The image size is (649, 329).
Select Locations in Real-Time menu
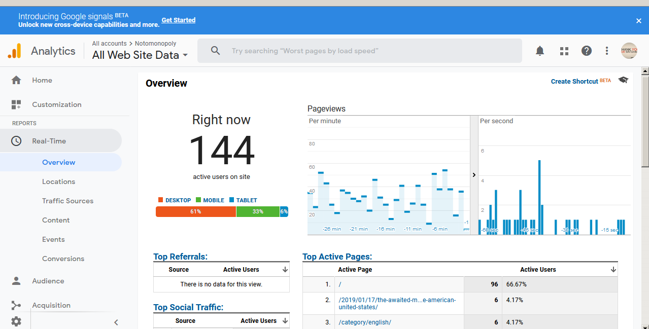[x=58, y=181]
